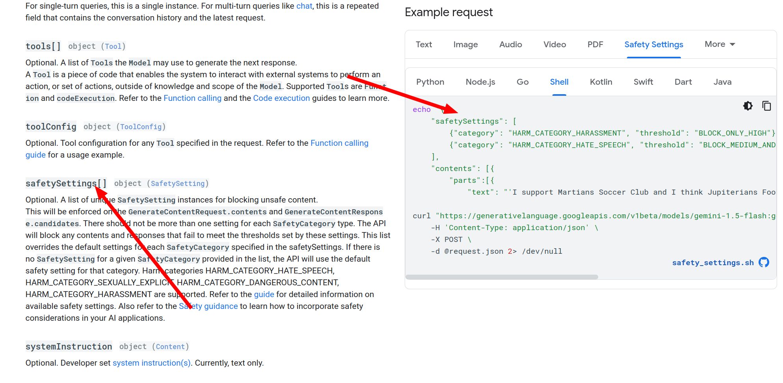Copy the code sample to clipboard

(766, 106)
